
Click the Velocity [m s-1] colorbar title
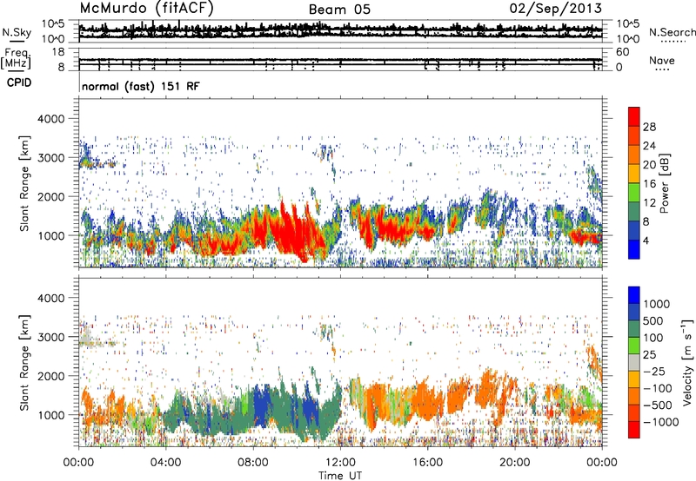click(x=687, y=362)
